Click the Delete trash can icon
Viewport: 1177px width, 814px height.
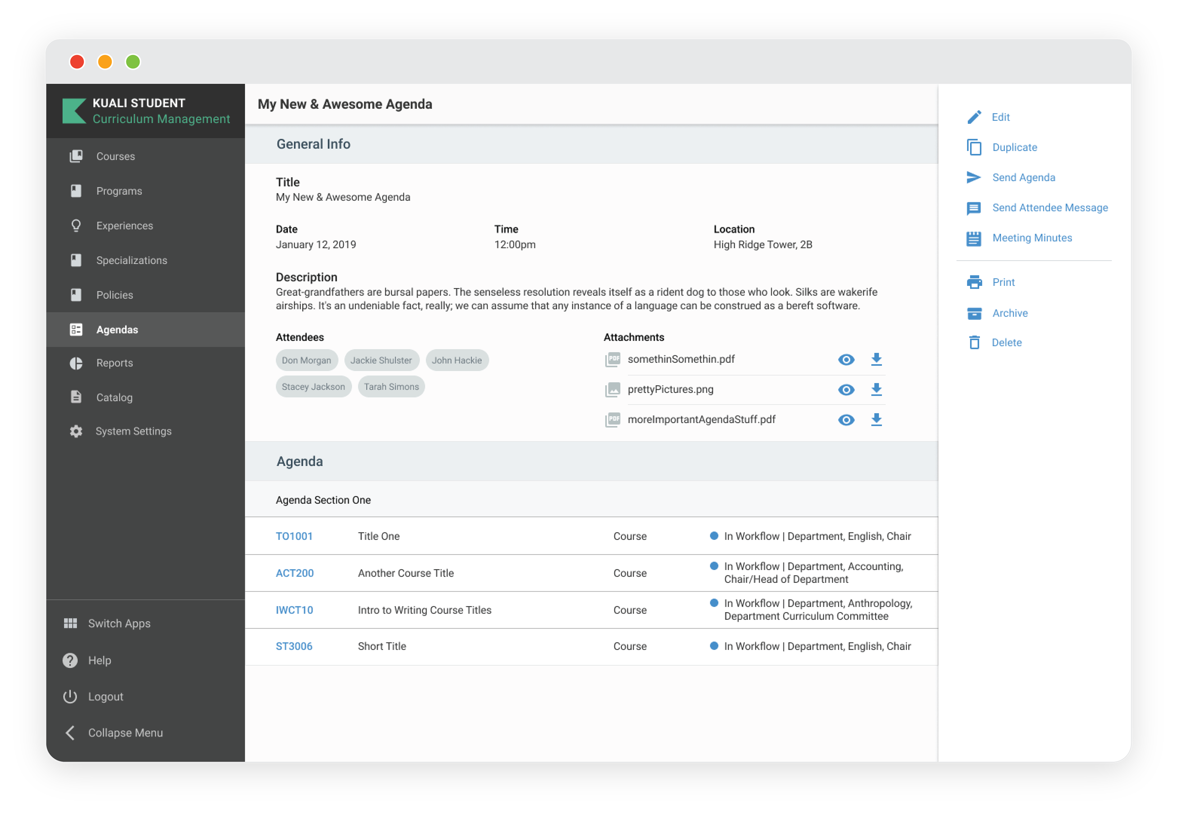click(974, 342)
